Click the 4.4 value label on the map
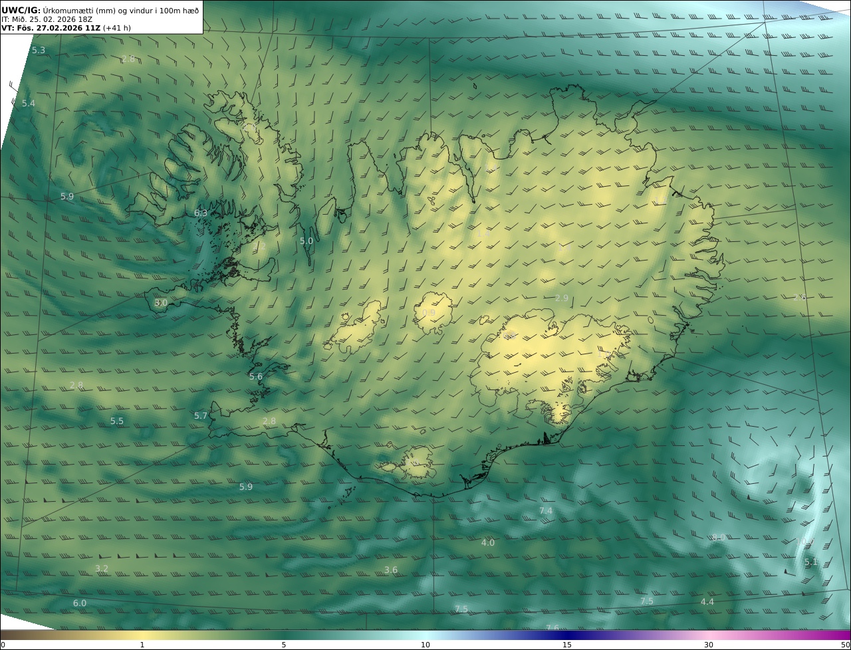The height and width of the screenshot is (650, 851). [x=707, y=602]
